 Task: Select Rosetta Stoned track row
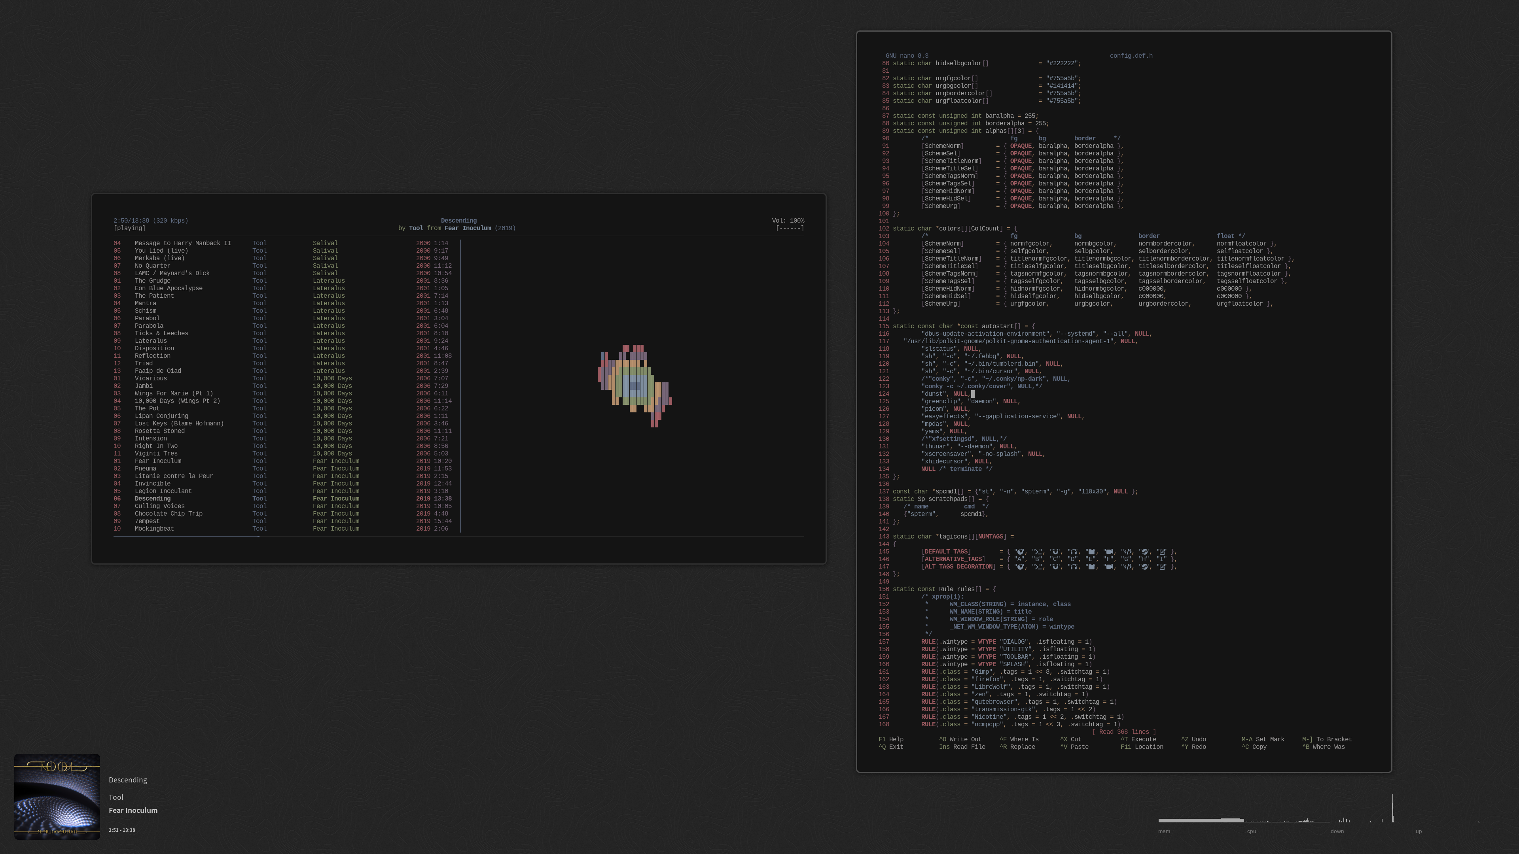(283, 431)
